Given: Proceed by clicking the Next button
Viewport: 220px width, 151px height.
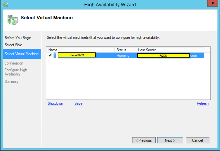Looking at the screenshot, I should pyautogui.click(x=170, y=140).
